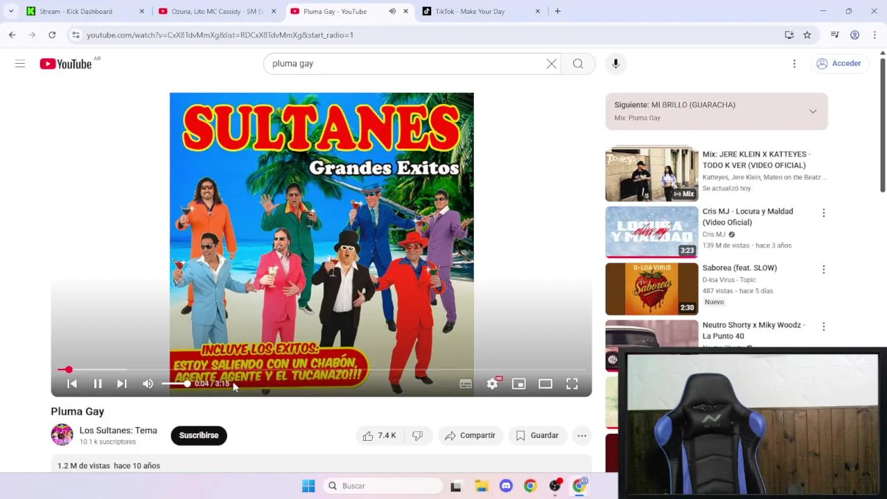Image resolution: width=887 pixels, height=499 pixels.
Task: Open the JERE KLEIN X KATTEYES mix thumbnail
Action: (x=651, y=174)
